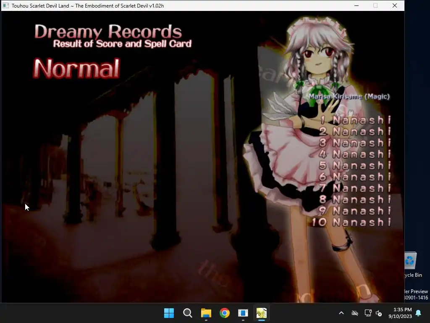This screenshot has width=430, height=323.
Task: Select score entry 10 Nanashi
Action: [x=351, y=222]
